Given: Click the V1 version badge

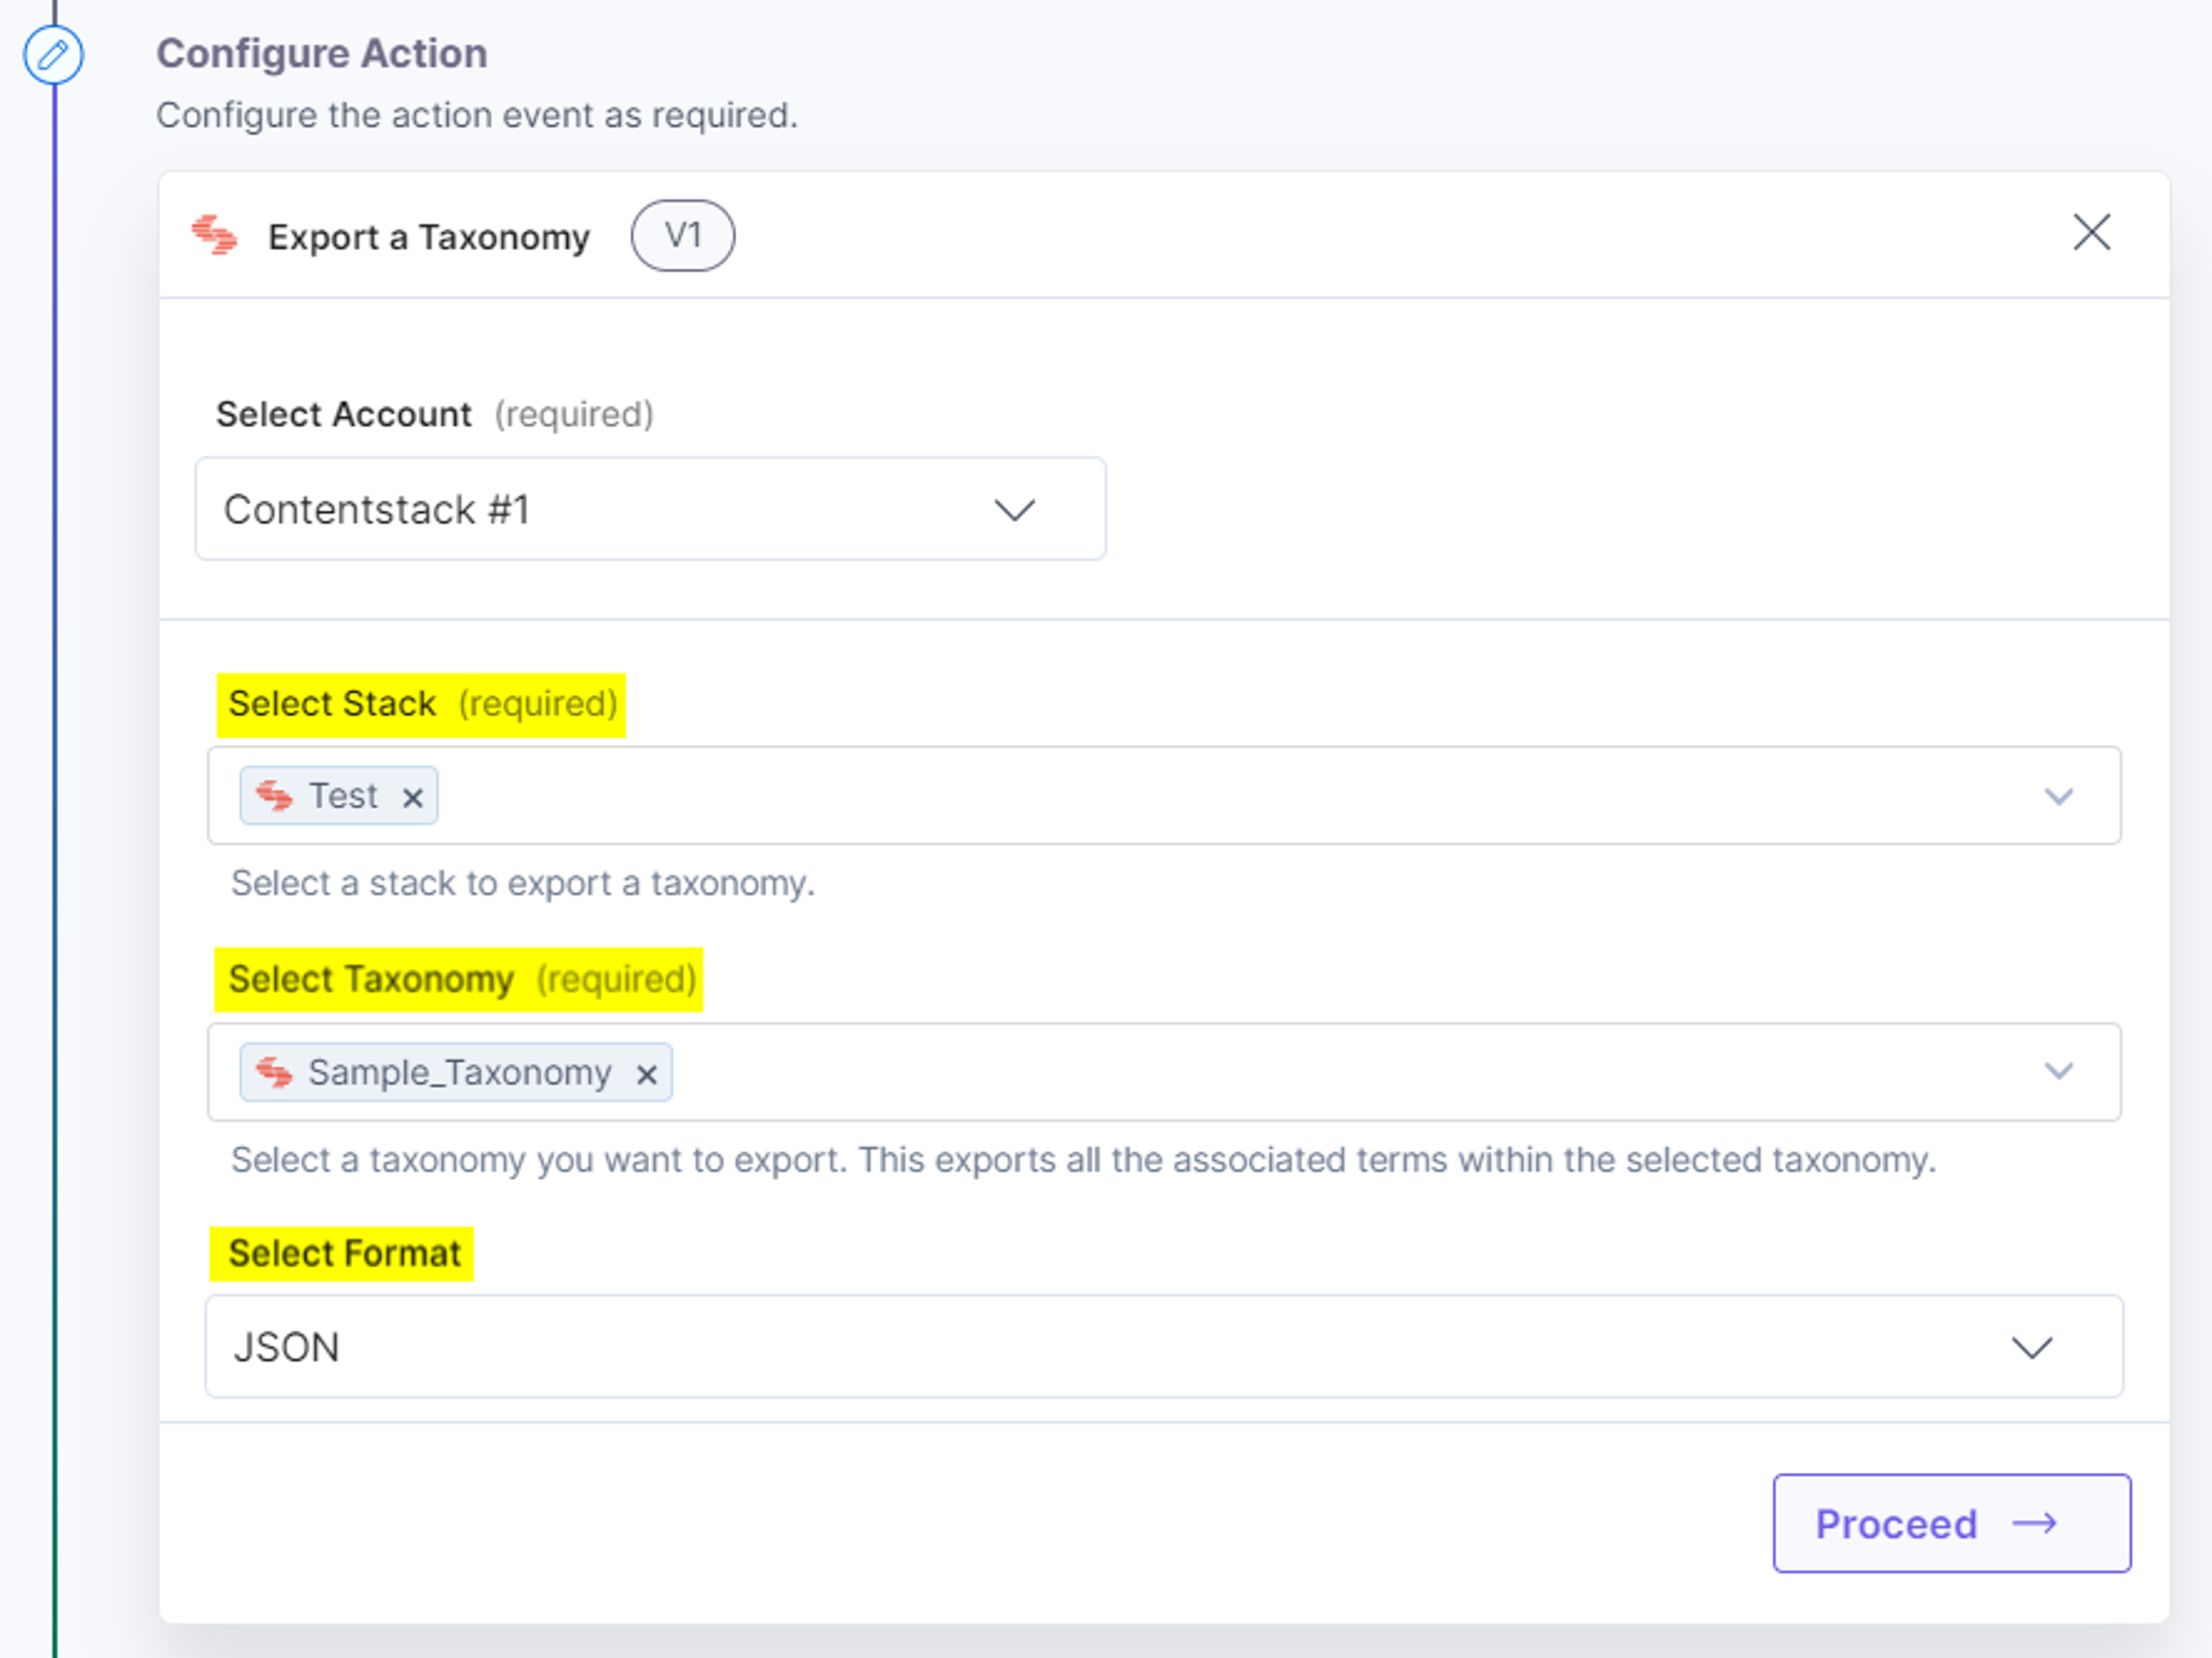Looking at the screenshot, I should click(x=683, y=236).
